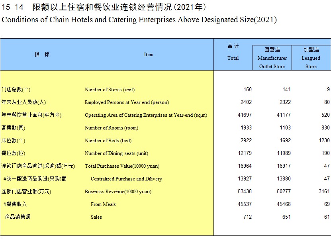This screenshot has width=331, height=249.
Task: Select 'Number of Dining-seats (unit)' label
Action: point(116,153)
